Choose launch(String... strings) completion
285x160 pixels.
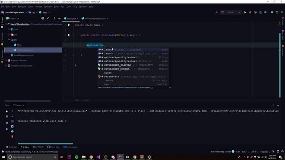pyautogui.click(x=133, y=49)
